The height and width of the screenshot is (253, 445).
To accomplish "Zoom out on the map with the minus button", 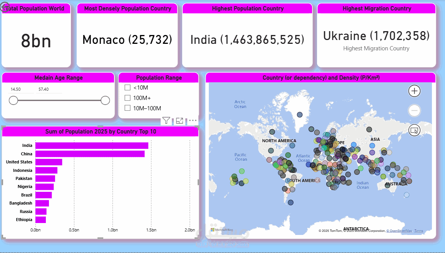I will pos(414,110).
